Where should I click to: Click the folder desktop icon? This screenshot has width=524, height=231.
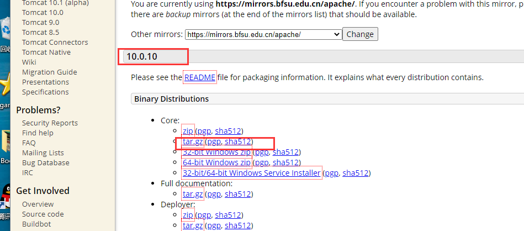[x=6, y=145]
